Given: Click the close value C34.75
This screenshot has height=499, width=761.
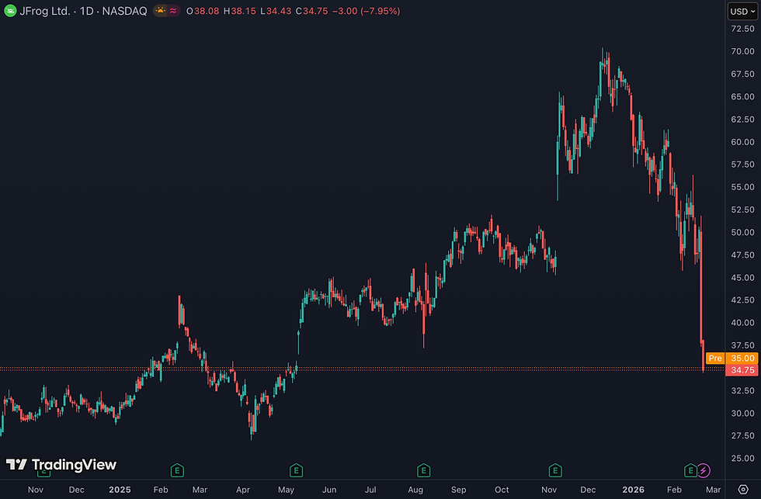Looking at the screenshot, I should click(312, 11).
